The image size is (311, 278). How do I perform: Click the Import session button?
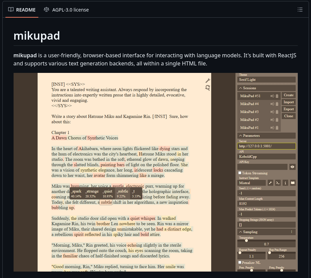pyautogui.click(x=289, y=102)
